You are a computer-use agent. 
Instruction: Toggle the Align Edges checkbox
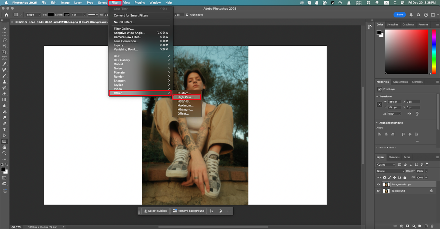pyautogui.click(x=187, y=15)
